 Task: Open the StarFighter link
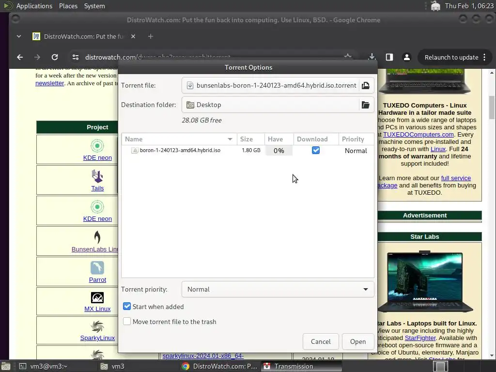pyautogui.click(x=420, y=338)
